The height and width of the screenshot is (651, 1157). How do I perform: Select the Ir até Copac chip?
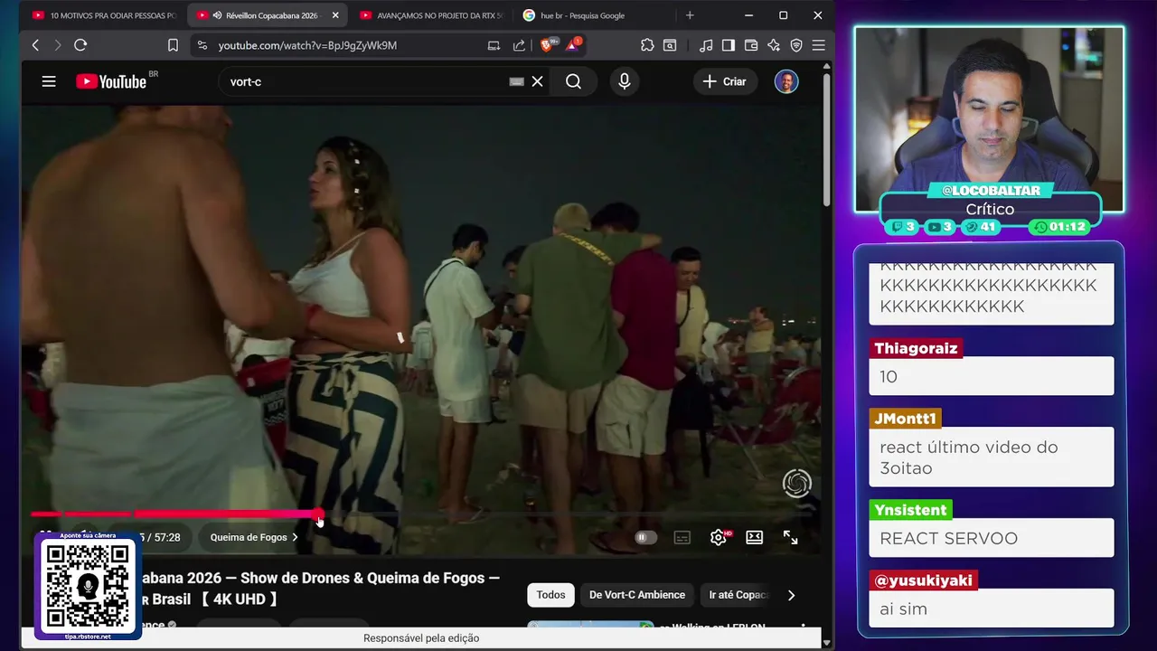pos(738,595)
